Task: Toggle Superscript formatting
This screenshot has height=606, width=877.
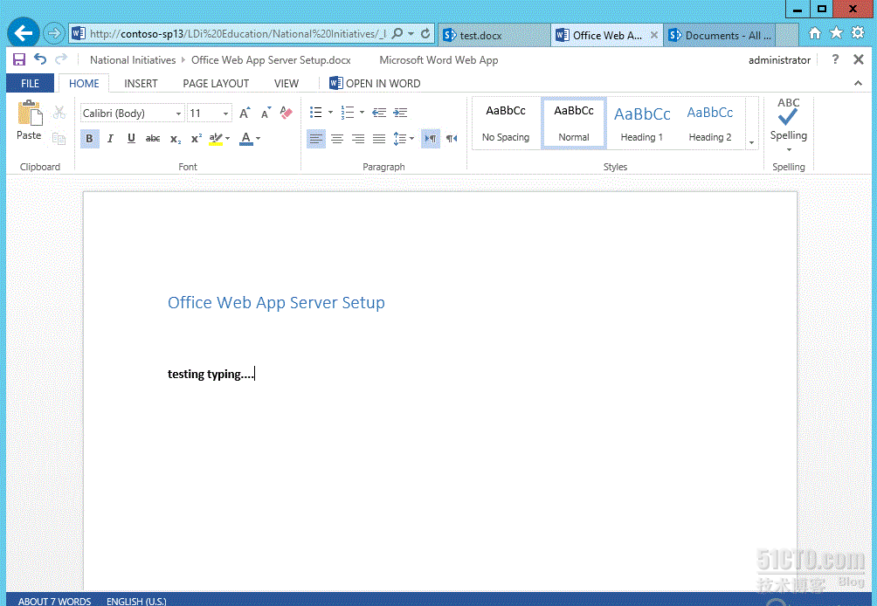Action: point(197,138)
